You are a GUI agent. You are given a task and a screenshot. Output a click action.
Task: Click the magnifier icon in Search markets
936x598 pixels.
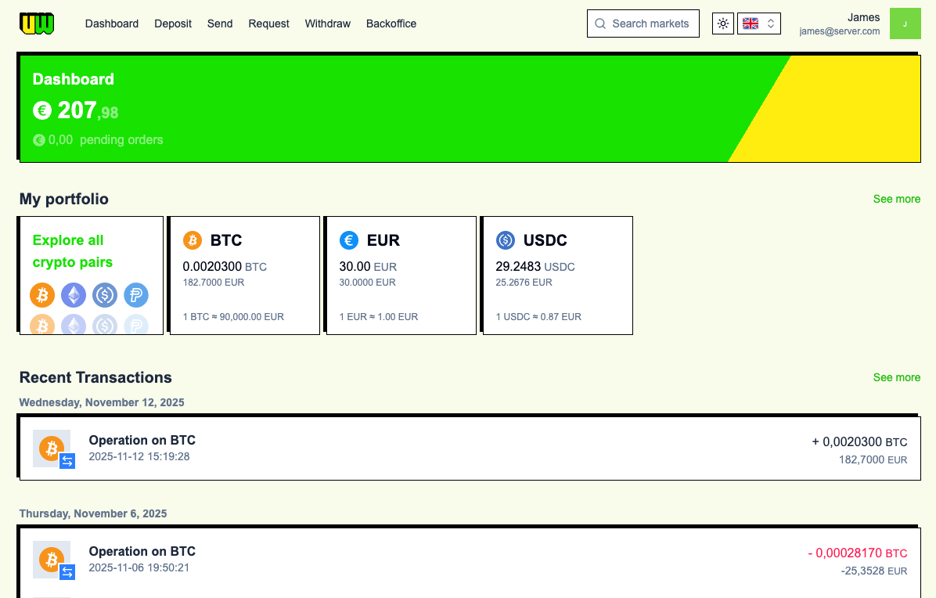pos(599,23)
